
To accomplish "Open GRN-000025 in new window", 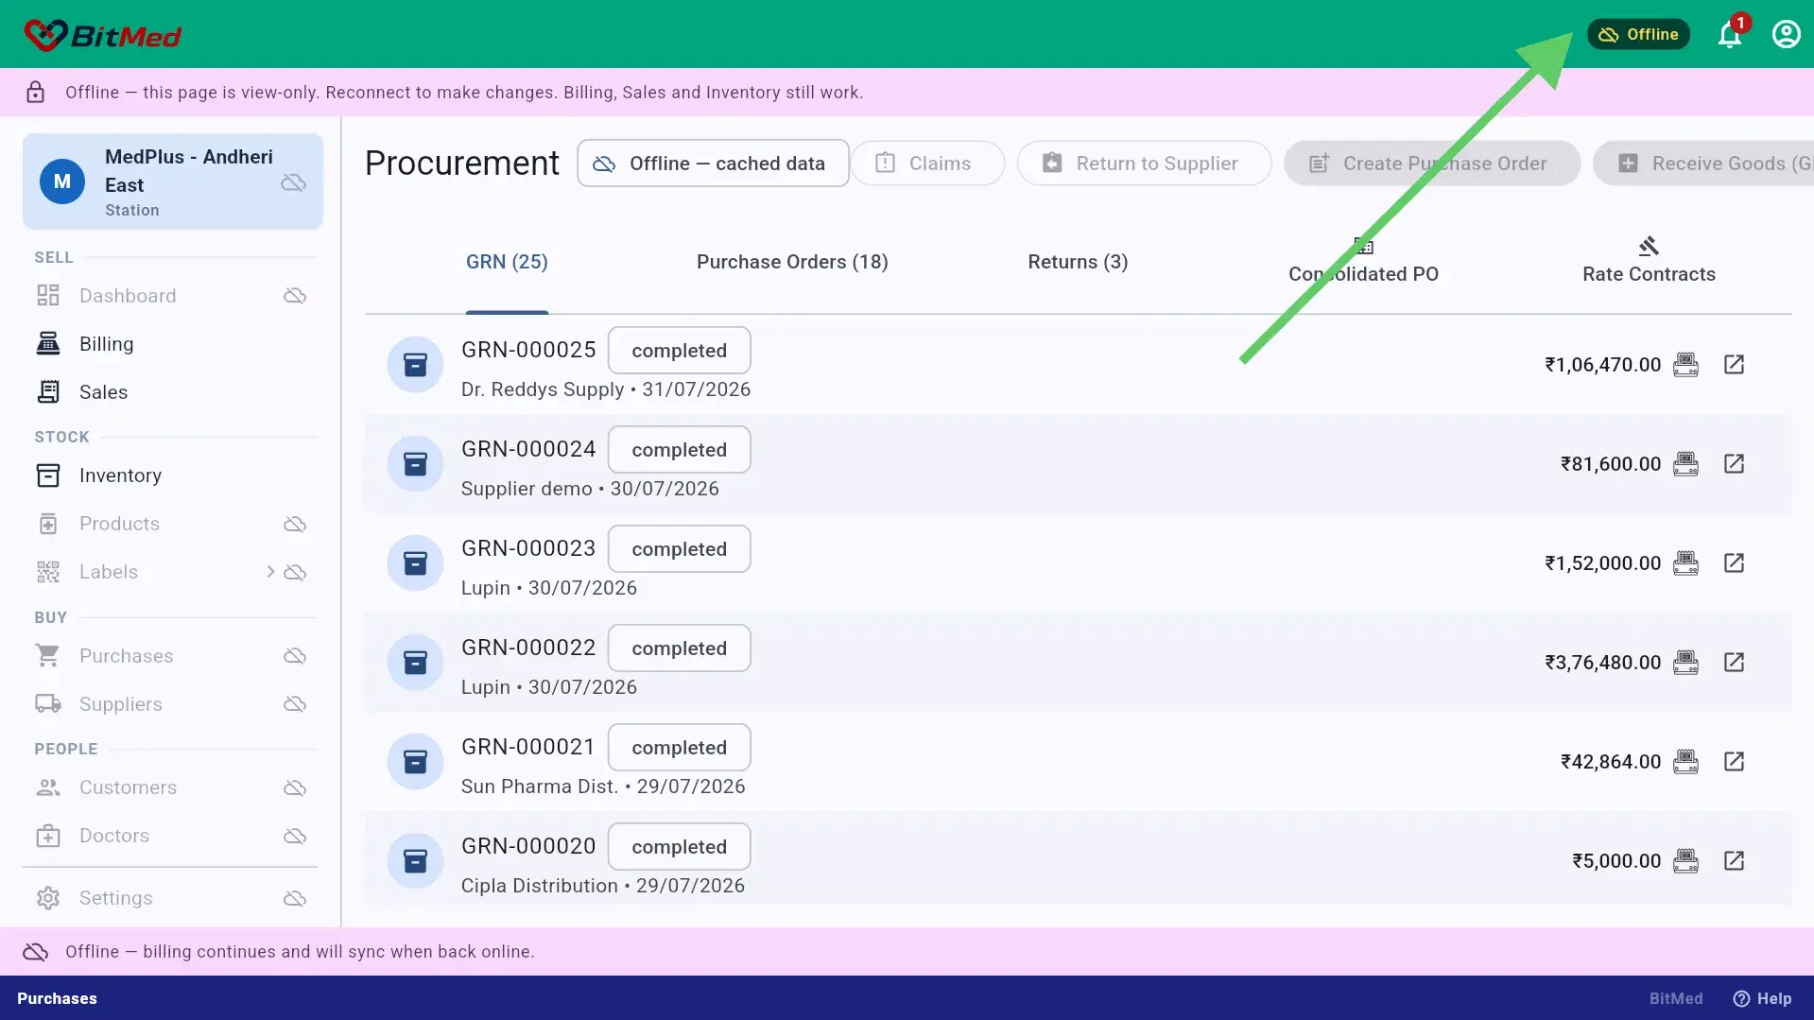I will point(1734,365).
